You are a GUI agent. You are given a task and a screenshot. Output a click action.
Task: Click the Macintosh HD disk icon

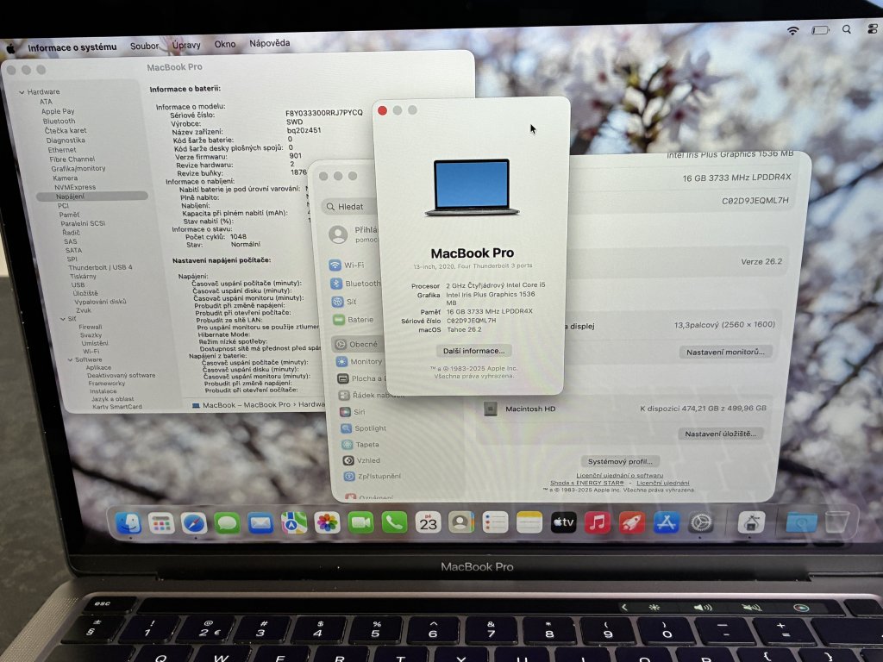click(x=490, y=409)
